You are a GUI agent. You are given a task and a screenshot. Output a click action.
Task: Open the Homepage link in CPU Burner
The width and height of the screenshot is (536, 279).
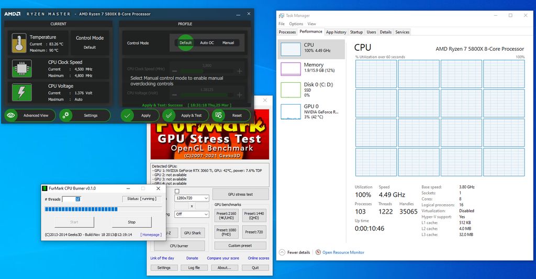[x=151, y=235]
